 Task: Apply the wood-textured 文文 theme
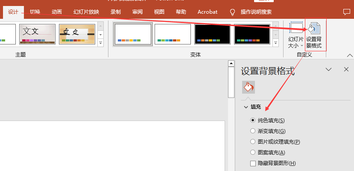coord(77,34)
